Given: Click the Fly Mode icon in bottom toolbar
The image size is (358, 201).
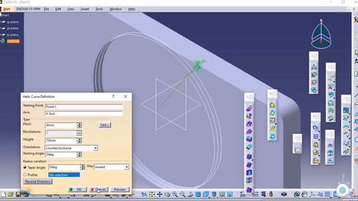Looking at the screenshot, I should point(144,194).
